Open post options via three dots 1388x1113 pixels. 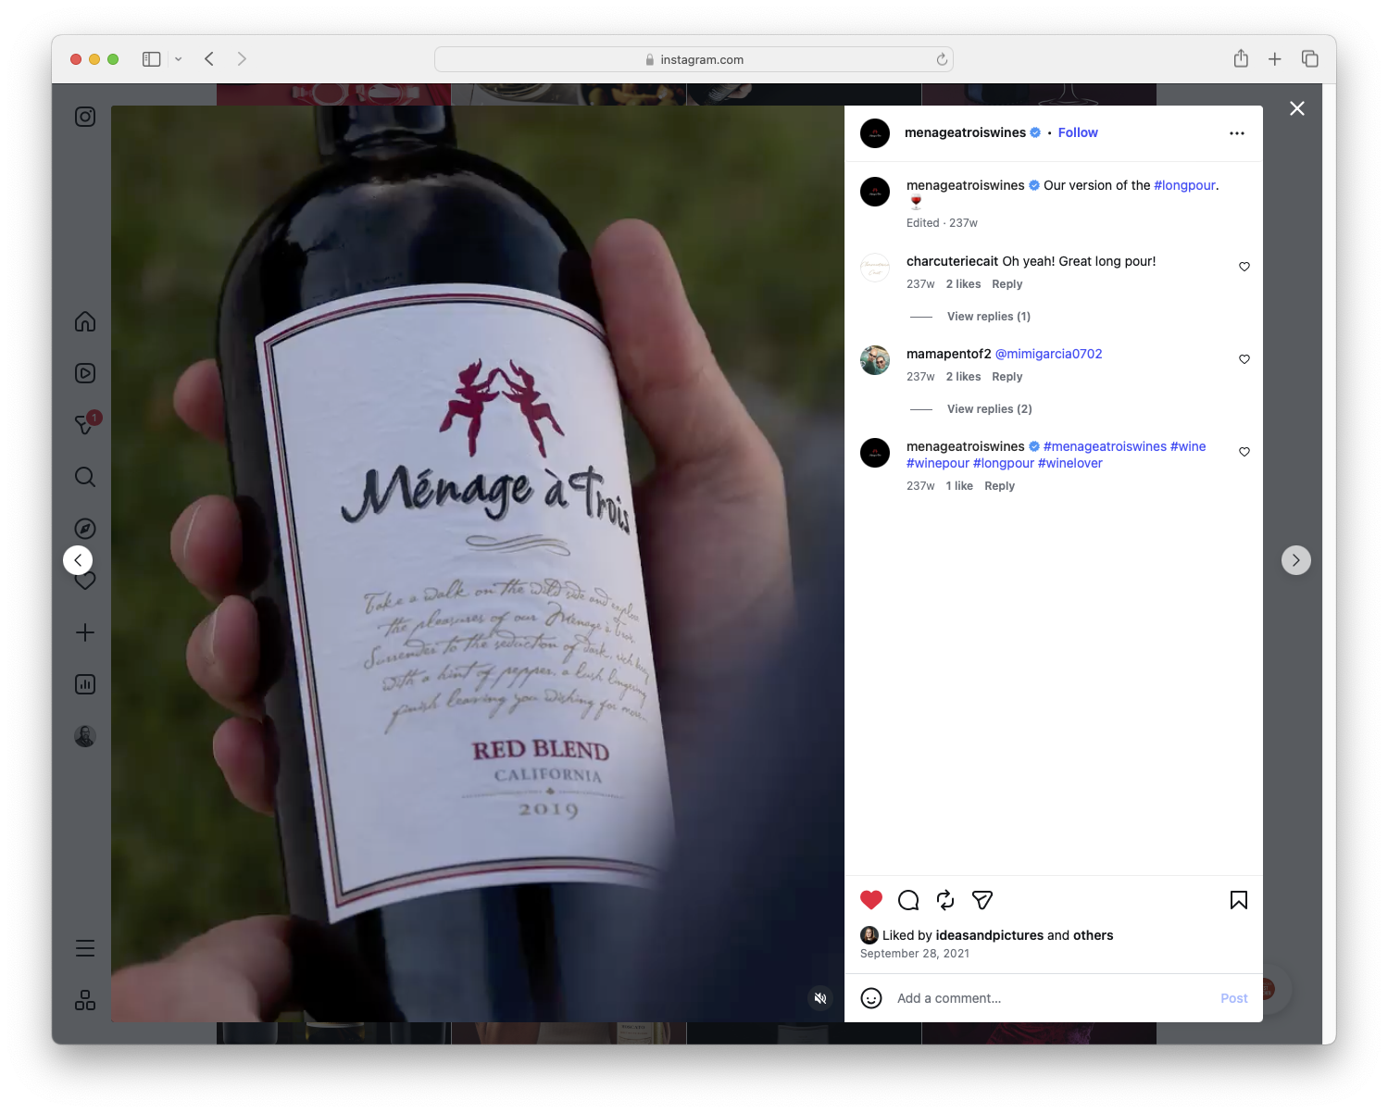[1237, 132]
